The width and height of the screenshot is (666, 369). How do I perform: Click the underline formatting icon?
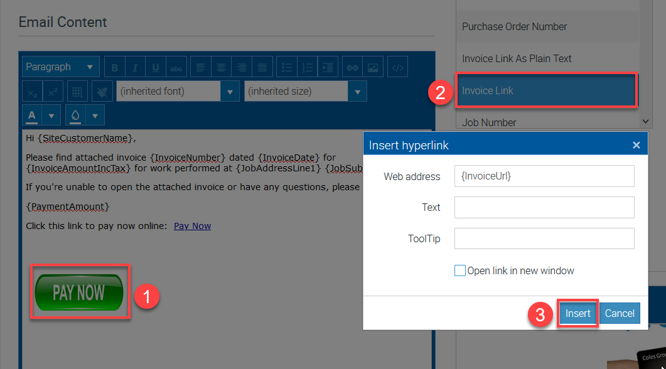156,67
